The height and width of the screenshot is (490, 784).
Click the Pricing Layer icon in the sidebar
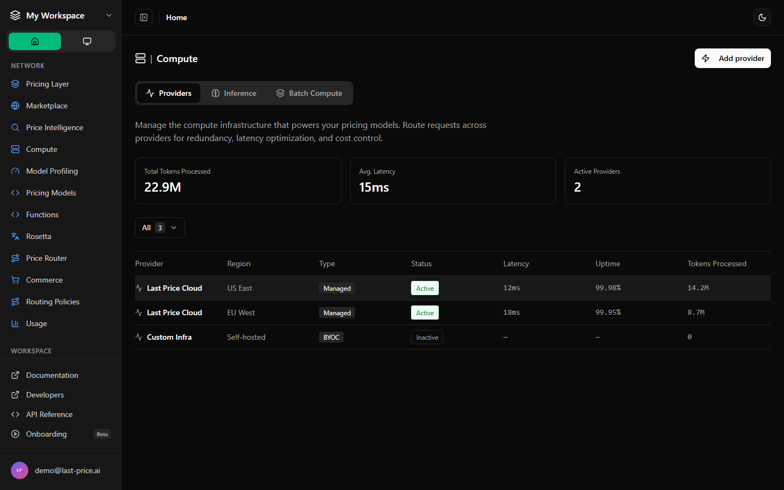coord(15,84)
